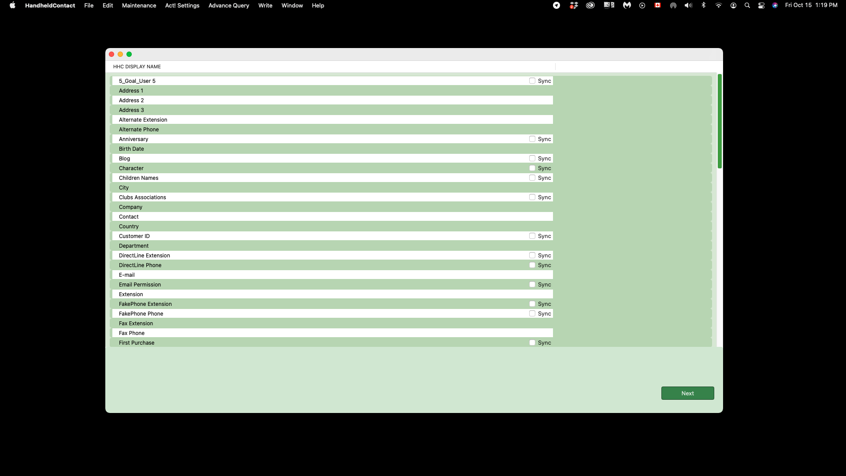This screenshot has height=476, width=846.
Task: Click the screen sharing displays icon
Action: pos(609,5)
